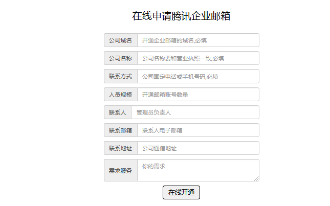Focus the 联系地址 address field
This screenshot has height=206, width=330.
[197, 148]
